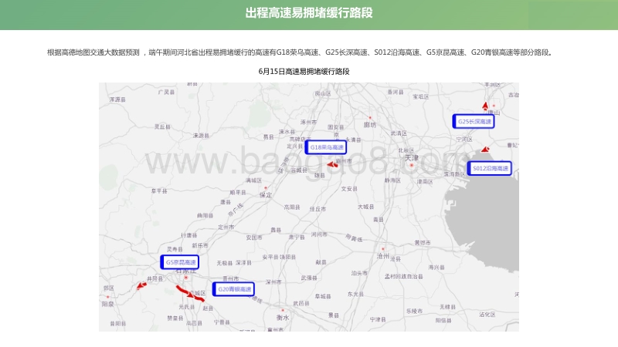Click the 文安县 label on map
The width and height of the screenshot is (618, 347).
click(349, 189)
